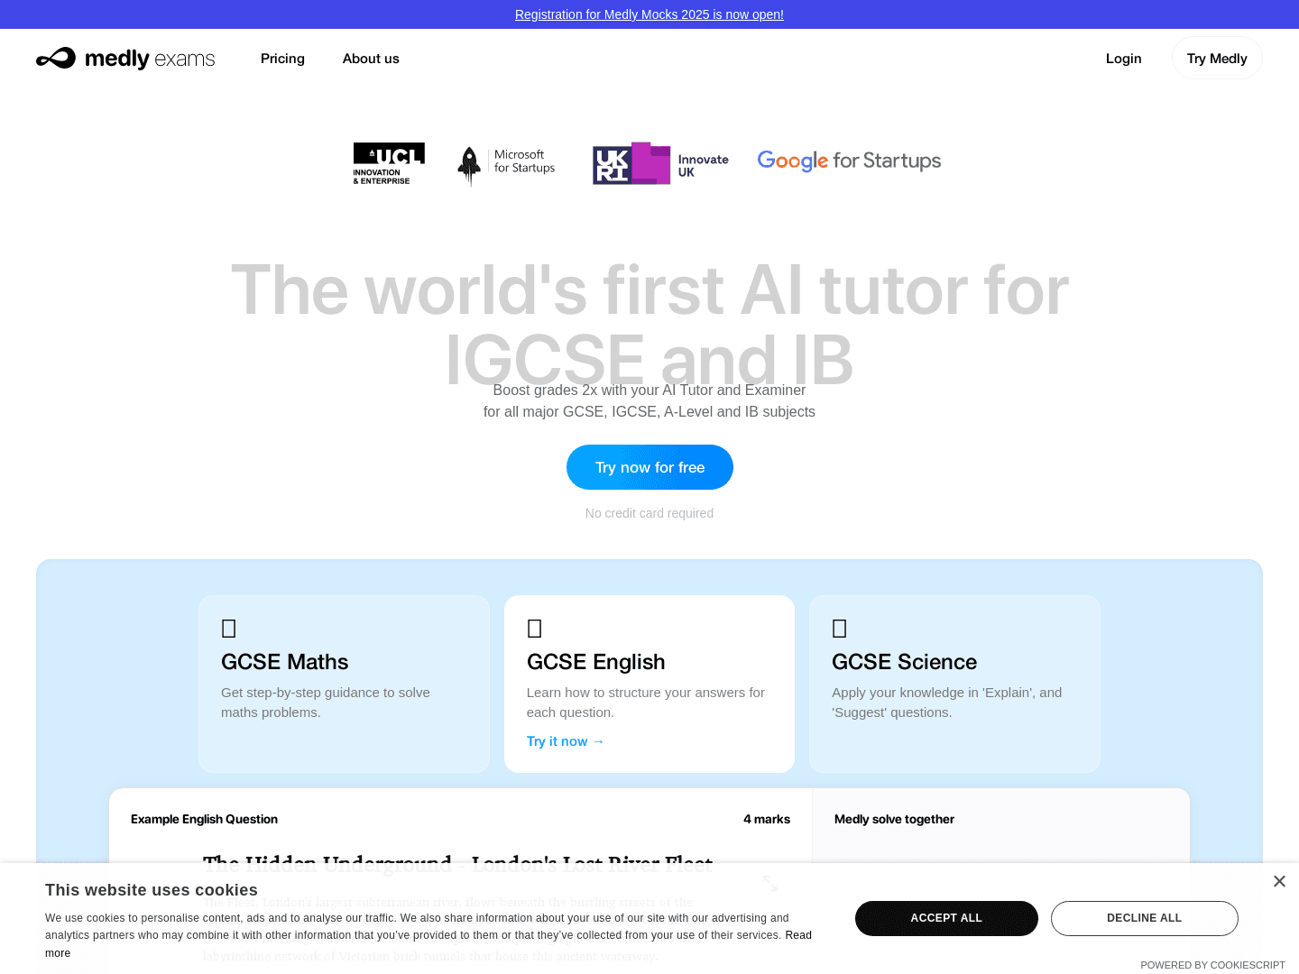Click the Try Medly button
This screenshot has width=1299, height=974.
(x=1216, y=58)
